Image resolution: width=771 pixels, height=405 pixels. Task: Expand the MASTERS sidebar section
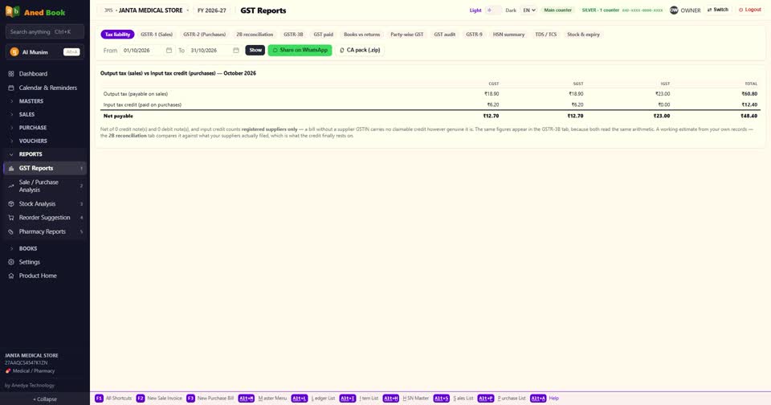[44, 101]
